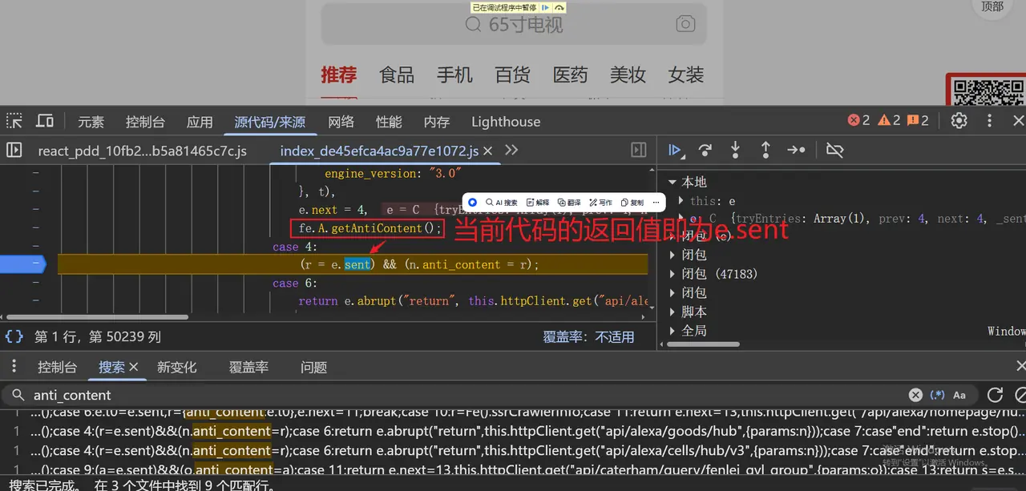Open the 控制台 tab in bottom drawer
This screenshot has width=1026, height=491.
pos(56,367)
